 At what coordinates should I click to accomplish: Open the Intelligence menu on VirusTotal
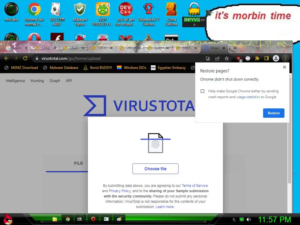pyautogui.click(x=15, y=81)
